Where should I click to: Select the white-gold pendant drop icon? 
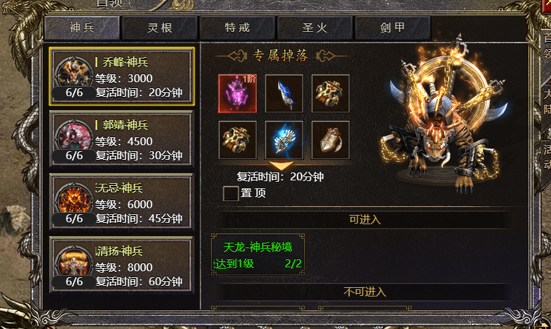(x=331, y=140)
